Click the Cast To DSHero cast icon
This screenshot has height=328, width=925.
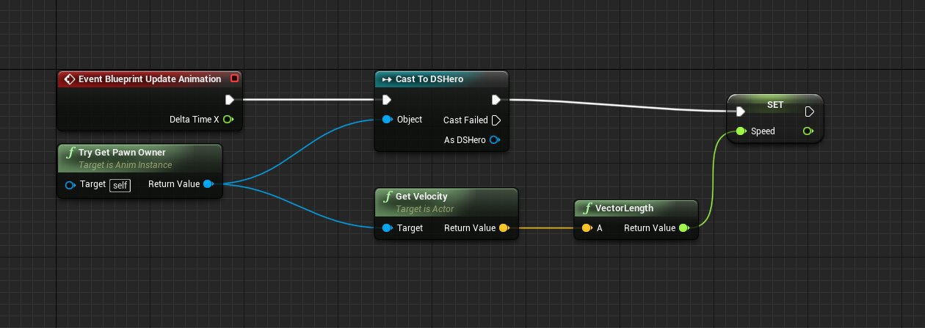pyautogui.click(x=386, y=79)
